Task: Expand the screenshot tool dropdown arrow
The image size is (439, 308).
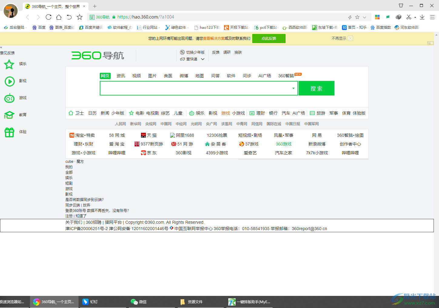Action: [x=415, y=17]
